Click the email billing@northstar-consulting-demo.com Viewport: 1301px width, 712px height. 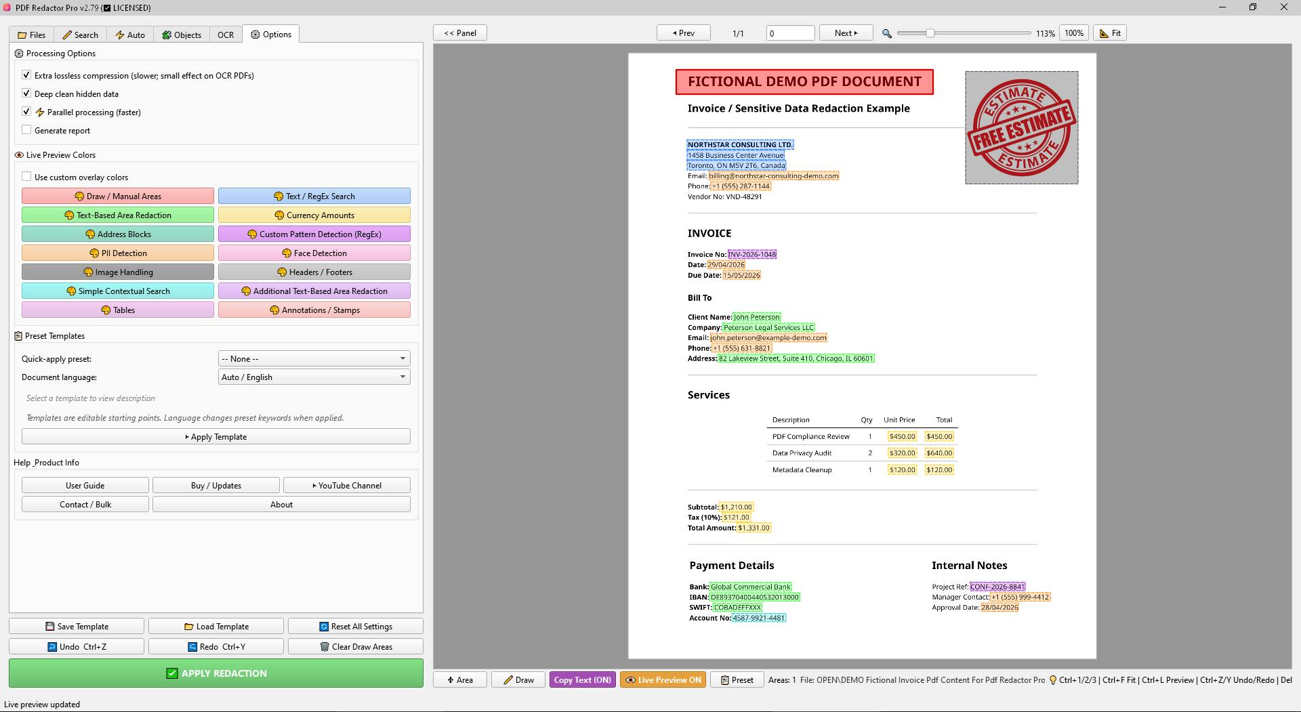click(x=774, y=176)
